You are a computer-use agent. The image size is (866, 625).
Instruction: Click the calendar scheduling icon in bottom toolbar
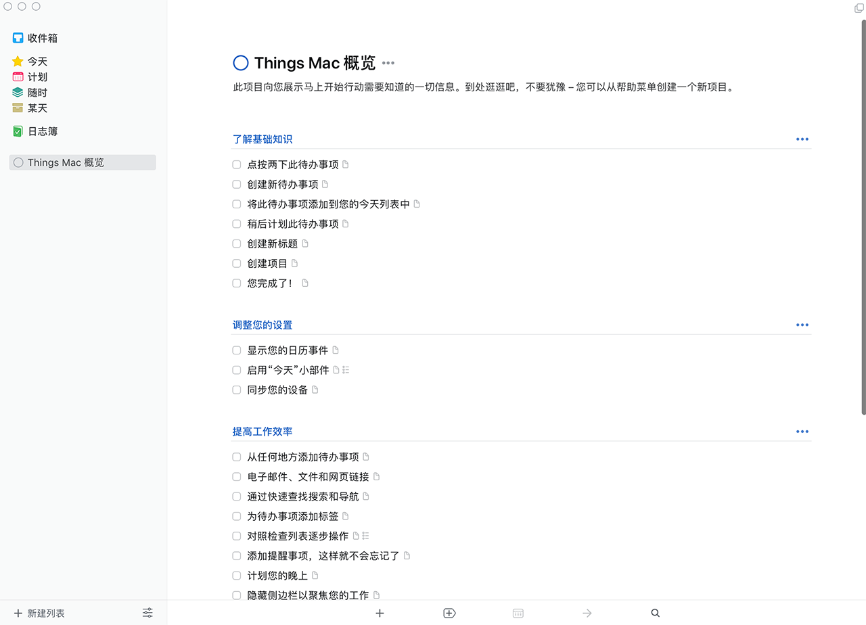[518, 613]
